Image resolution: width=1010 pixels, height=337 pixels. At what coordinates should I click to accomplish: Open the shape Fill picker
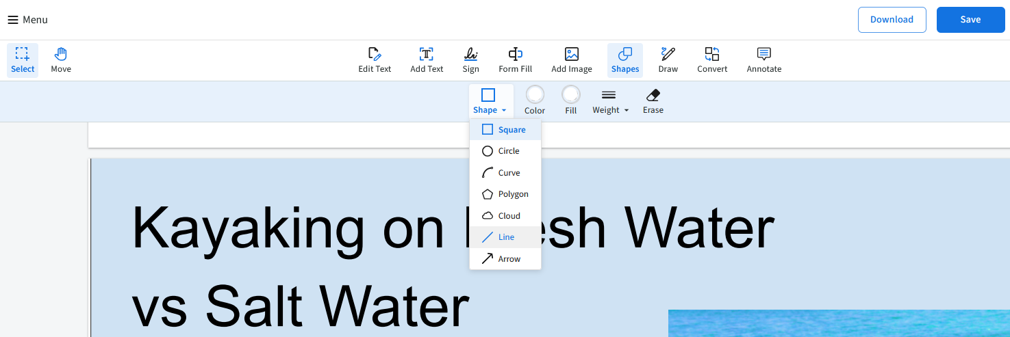[x=571, y=101]
